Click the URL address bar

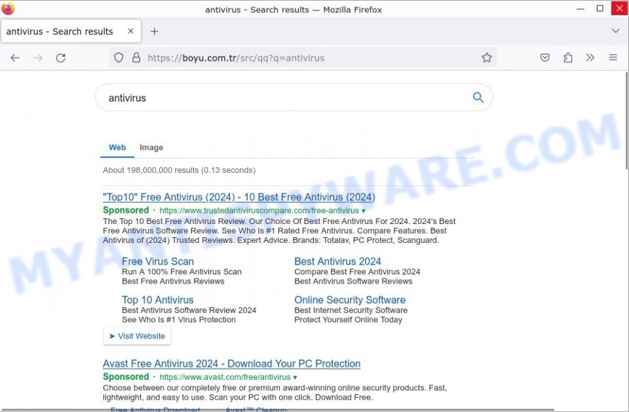coord(303,58)
